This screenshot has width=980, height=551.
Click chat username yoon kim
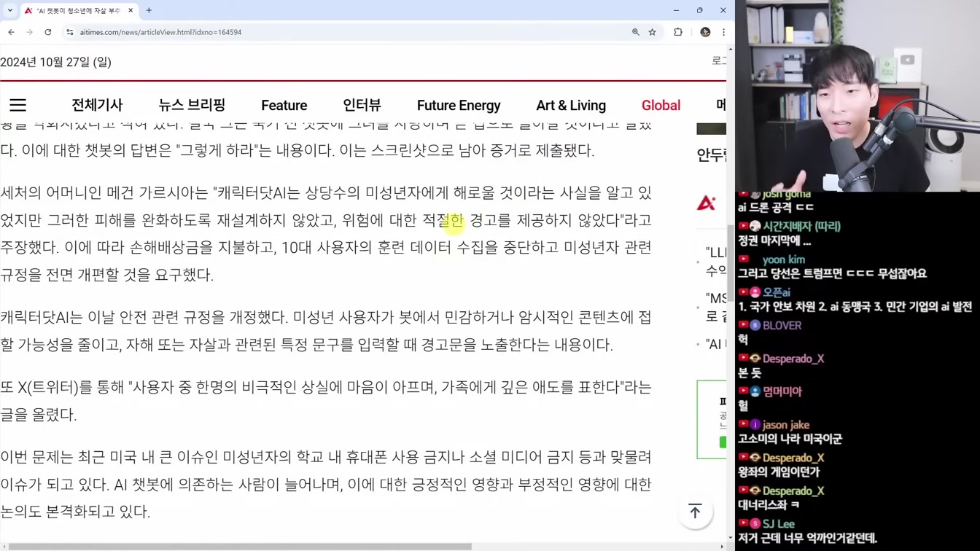783,259
